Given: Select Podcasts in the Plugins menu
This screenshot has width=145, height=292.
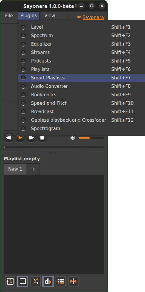Looking at the screenshot, I should tap(81, 61).
